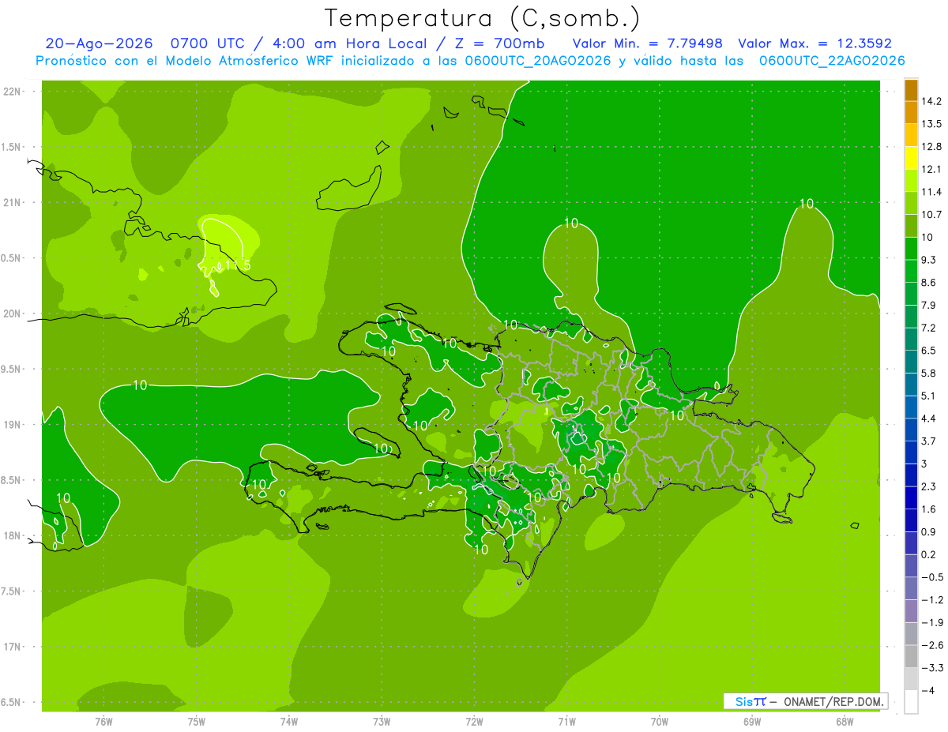Click the ONAMET/REP.DOM. credit label
This screenshot has height=732, width=948.
834,701
